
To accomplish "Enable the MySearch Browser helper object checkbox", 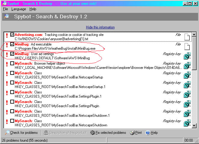I will point(12,63).
